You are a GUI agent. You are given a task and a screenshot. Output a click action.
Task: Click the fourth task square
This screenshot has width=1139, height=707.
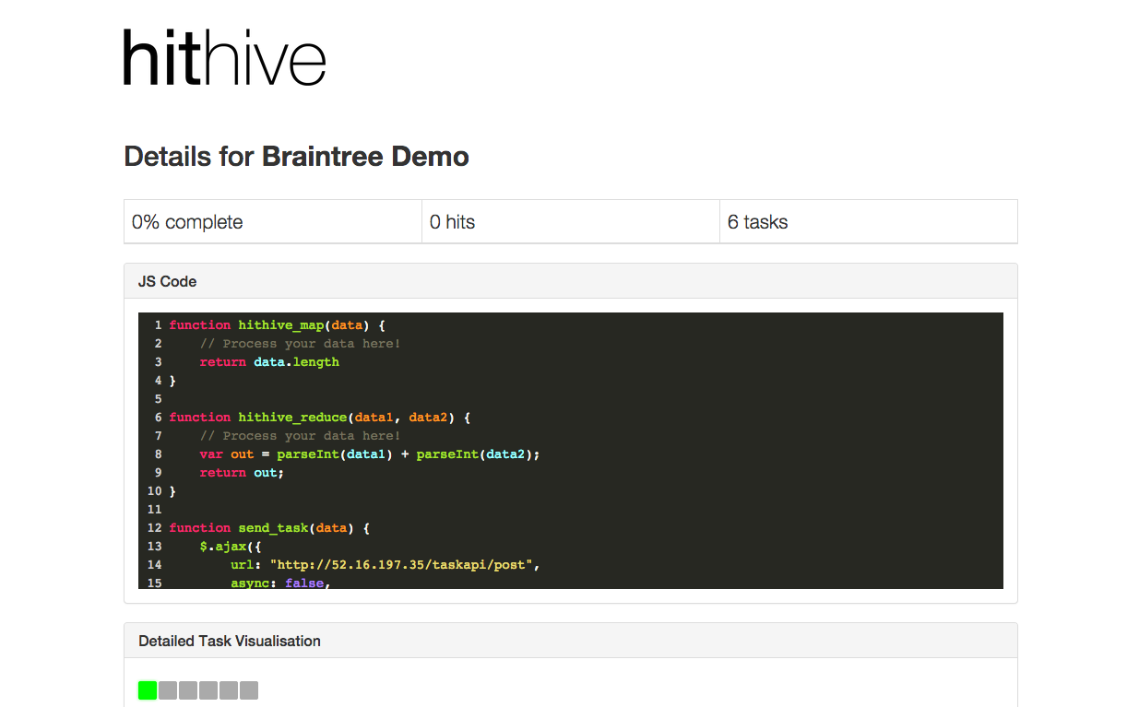click(x=208, y=690)
